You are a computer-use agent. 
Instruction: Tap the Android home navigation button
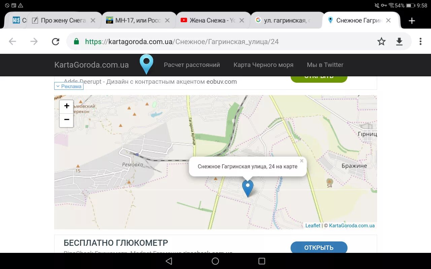pyautogui.click(x=215, y=261)
